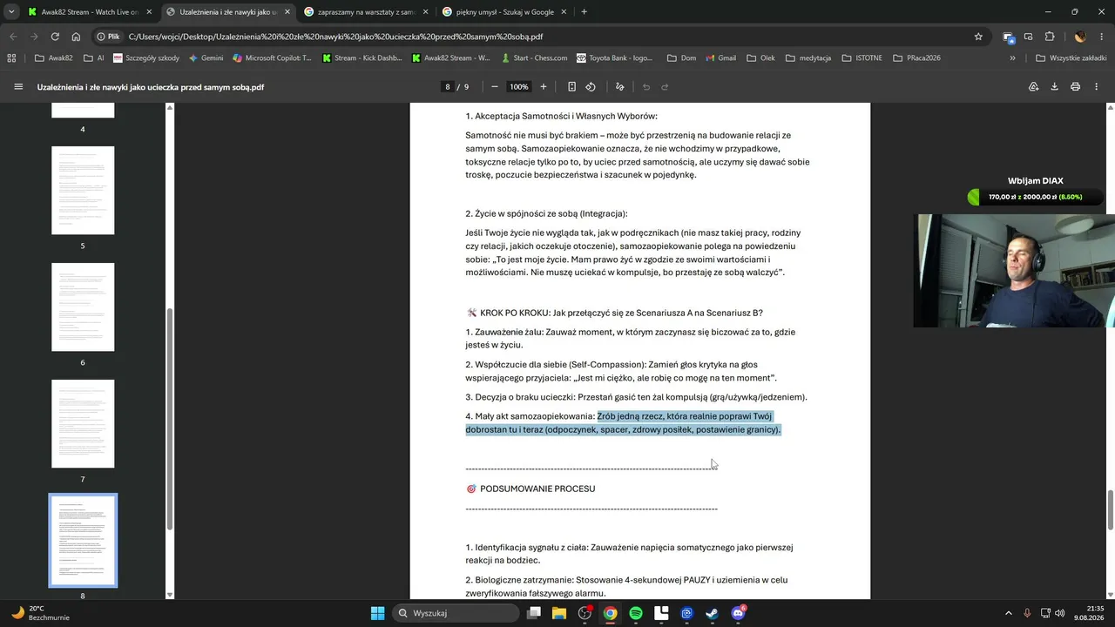Click the redo arrow in PDF toolbar
Viewport: 1115px width, 627px height.
tap(665, 87)
